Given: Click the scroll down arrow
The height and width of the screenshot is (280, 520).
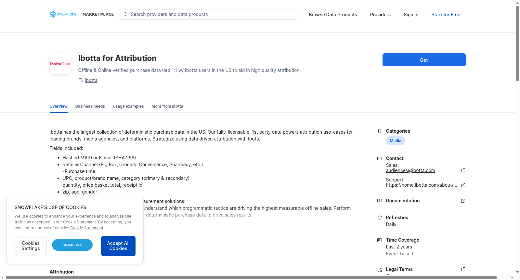Looking at the screenshot, I should pos(517,272).
